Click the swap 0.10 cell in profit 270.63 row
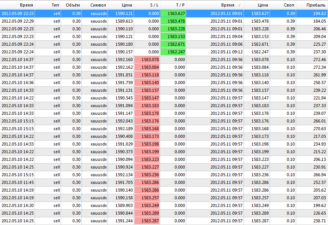 coord(291,129)
